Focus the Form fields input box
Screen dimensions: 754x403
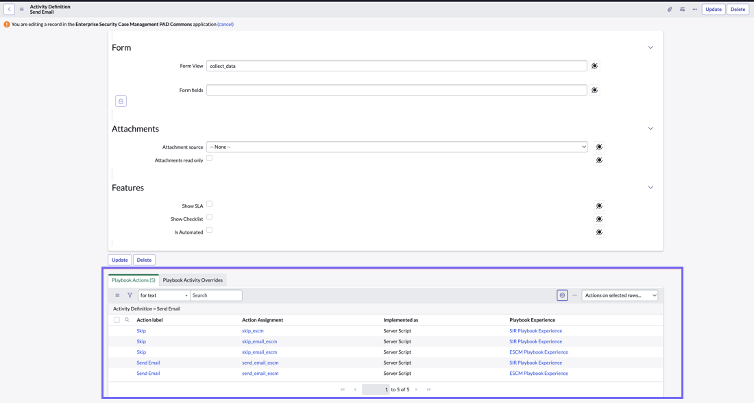point(397,90)
